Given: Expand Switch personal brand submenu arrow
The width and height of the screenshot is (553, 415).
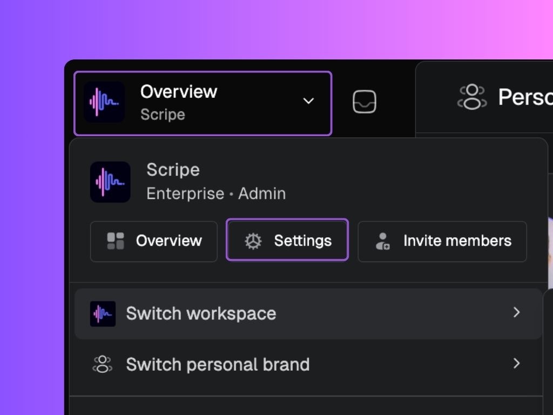Looking at the screenshot, I should click(x=517, y=364).
